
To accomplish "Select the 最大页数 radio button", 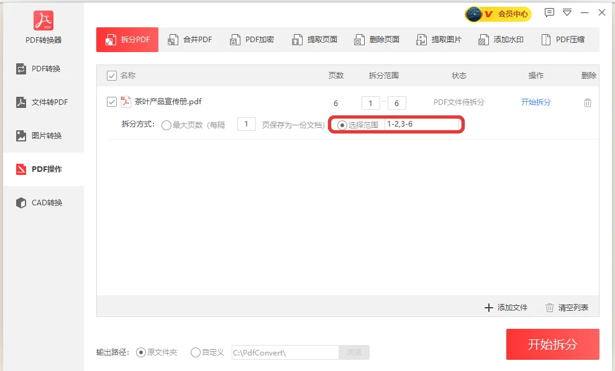I will pos(166,125).
